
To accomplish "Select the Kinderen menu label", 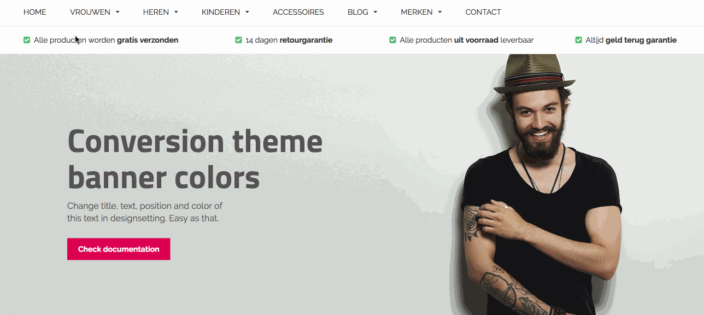I will (221, 12).
